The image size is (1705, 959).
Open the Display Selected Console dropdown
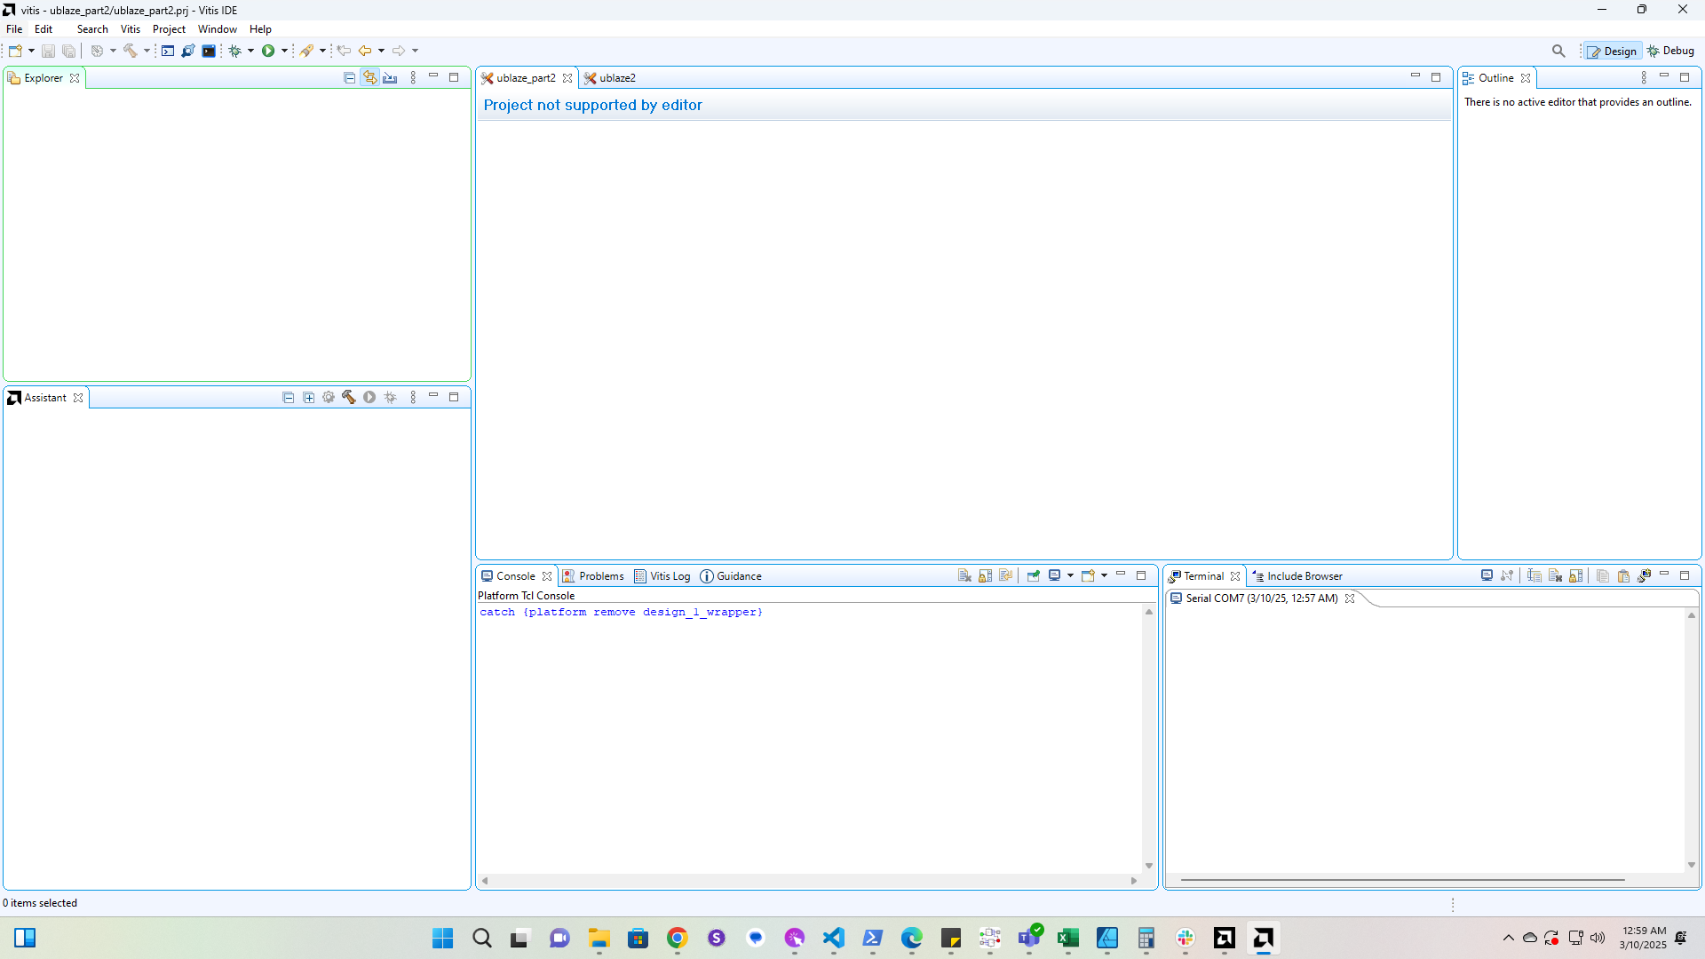click(1070, 576)
